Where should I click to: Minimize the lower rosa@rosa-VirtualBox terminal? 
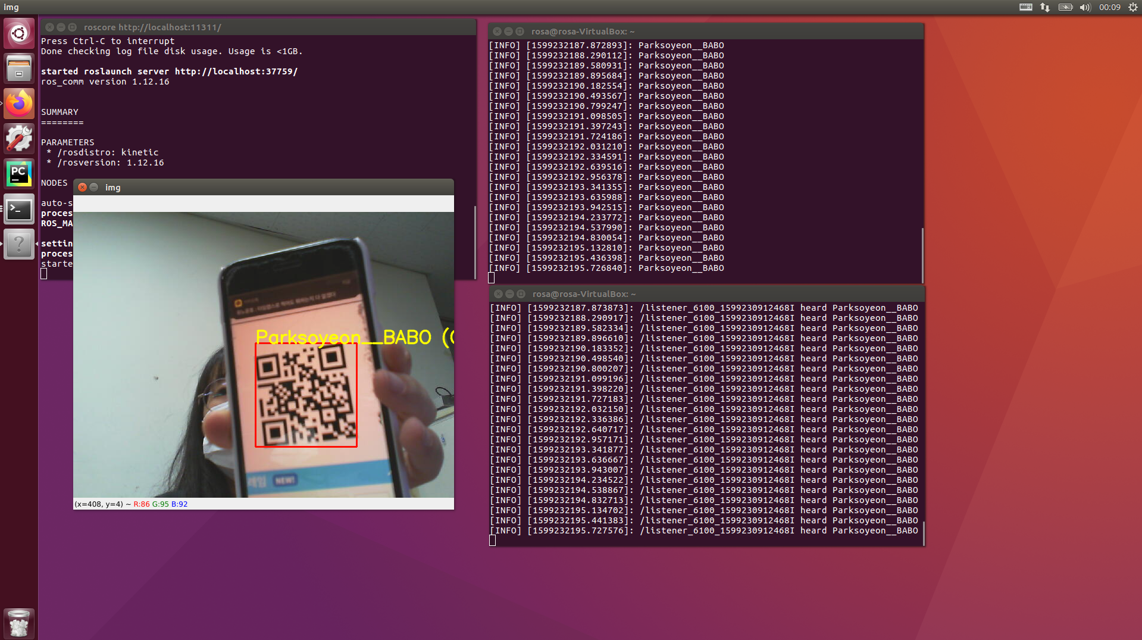509,294
